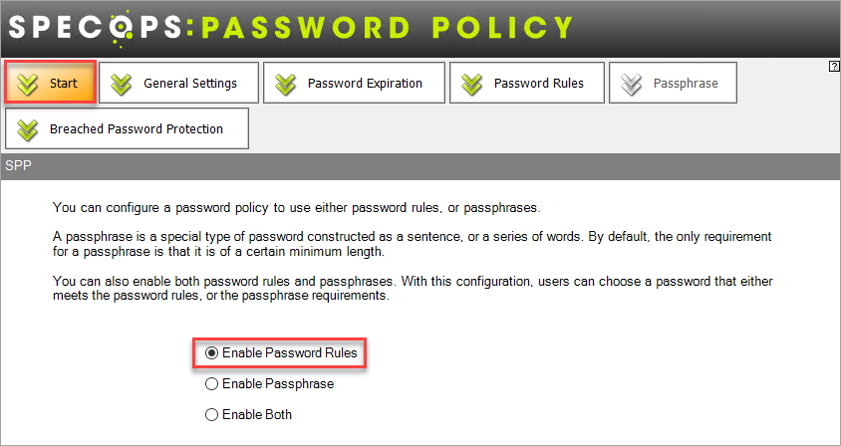Click the chevron icon beside Password Expiration
The height and width of the screenshot is (446, 841).
[x=286, y=85]
